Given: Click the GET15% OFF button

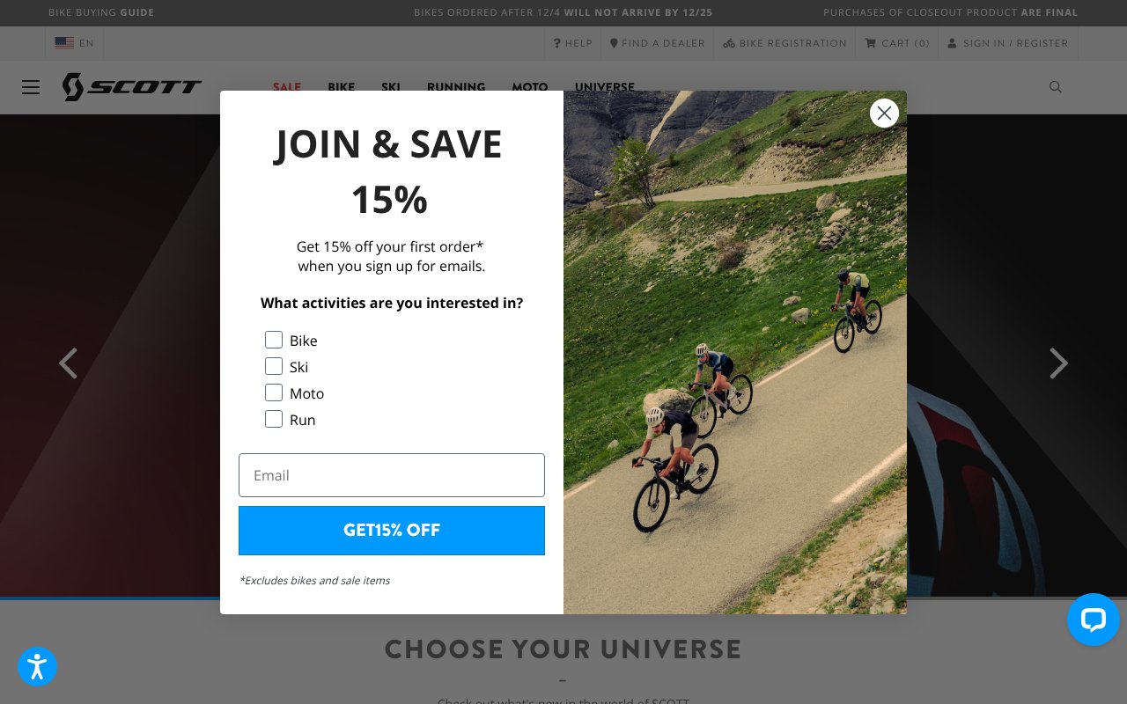Looking at the screenshot, I should [x=391, y=531].
